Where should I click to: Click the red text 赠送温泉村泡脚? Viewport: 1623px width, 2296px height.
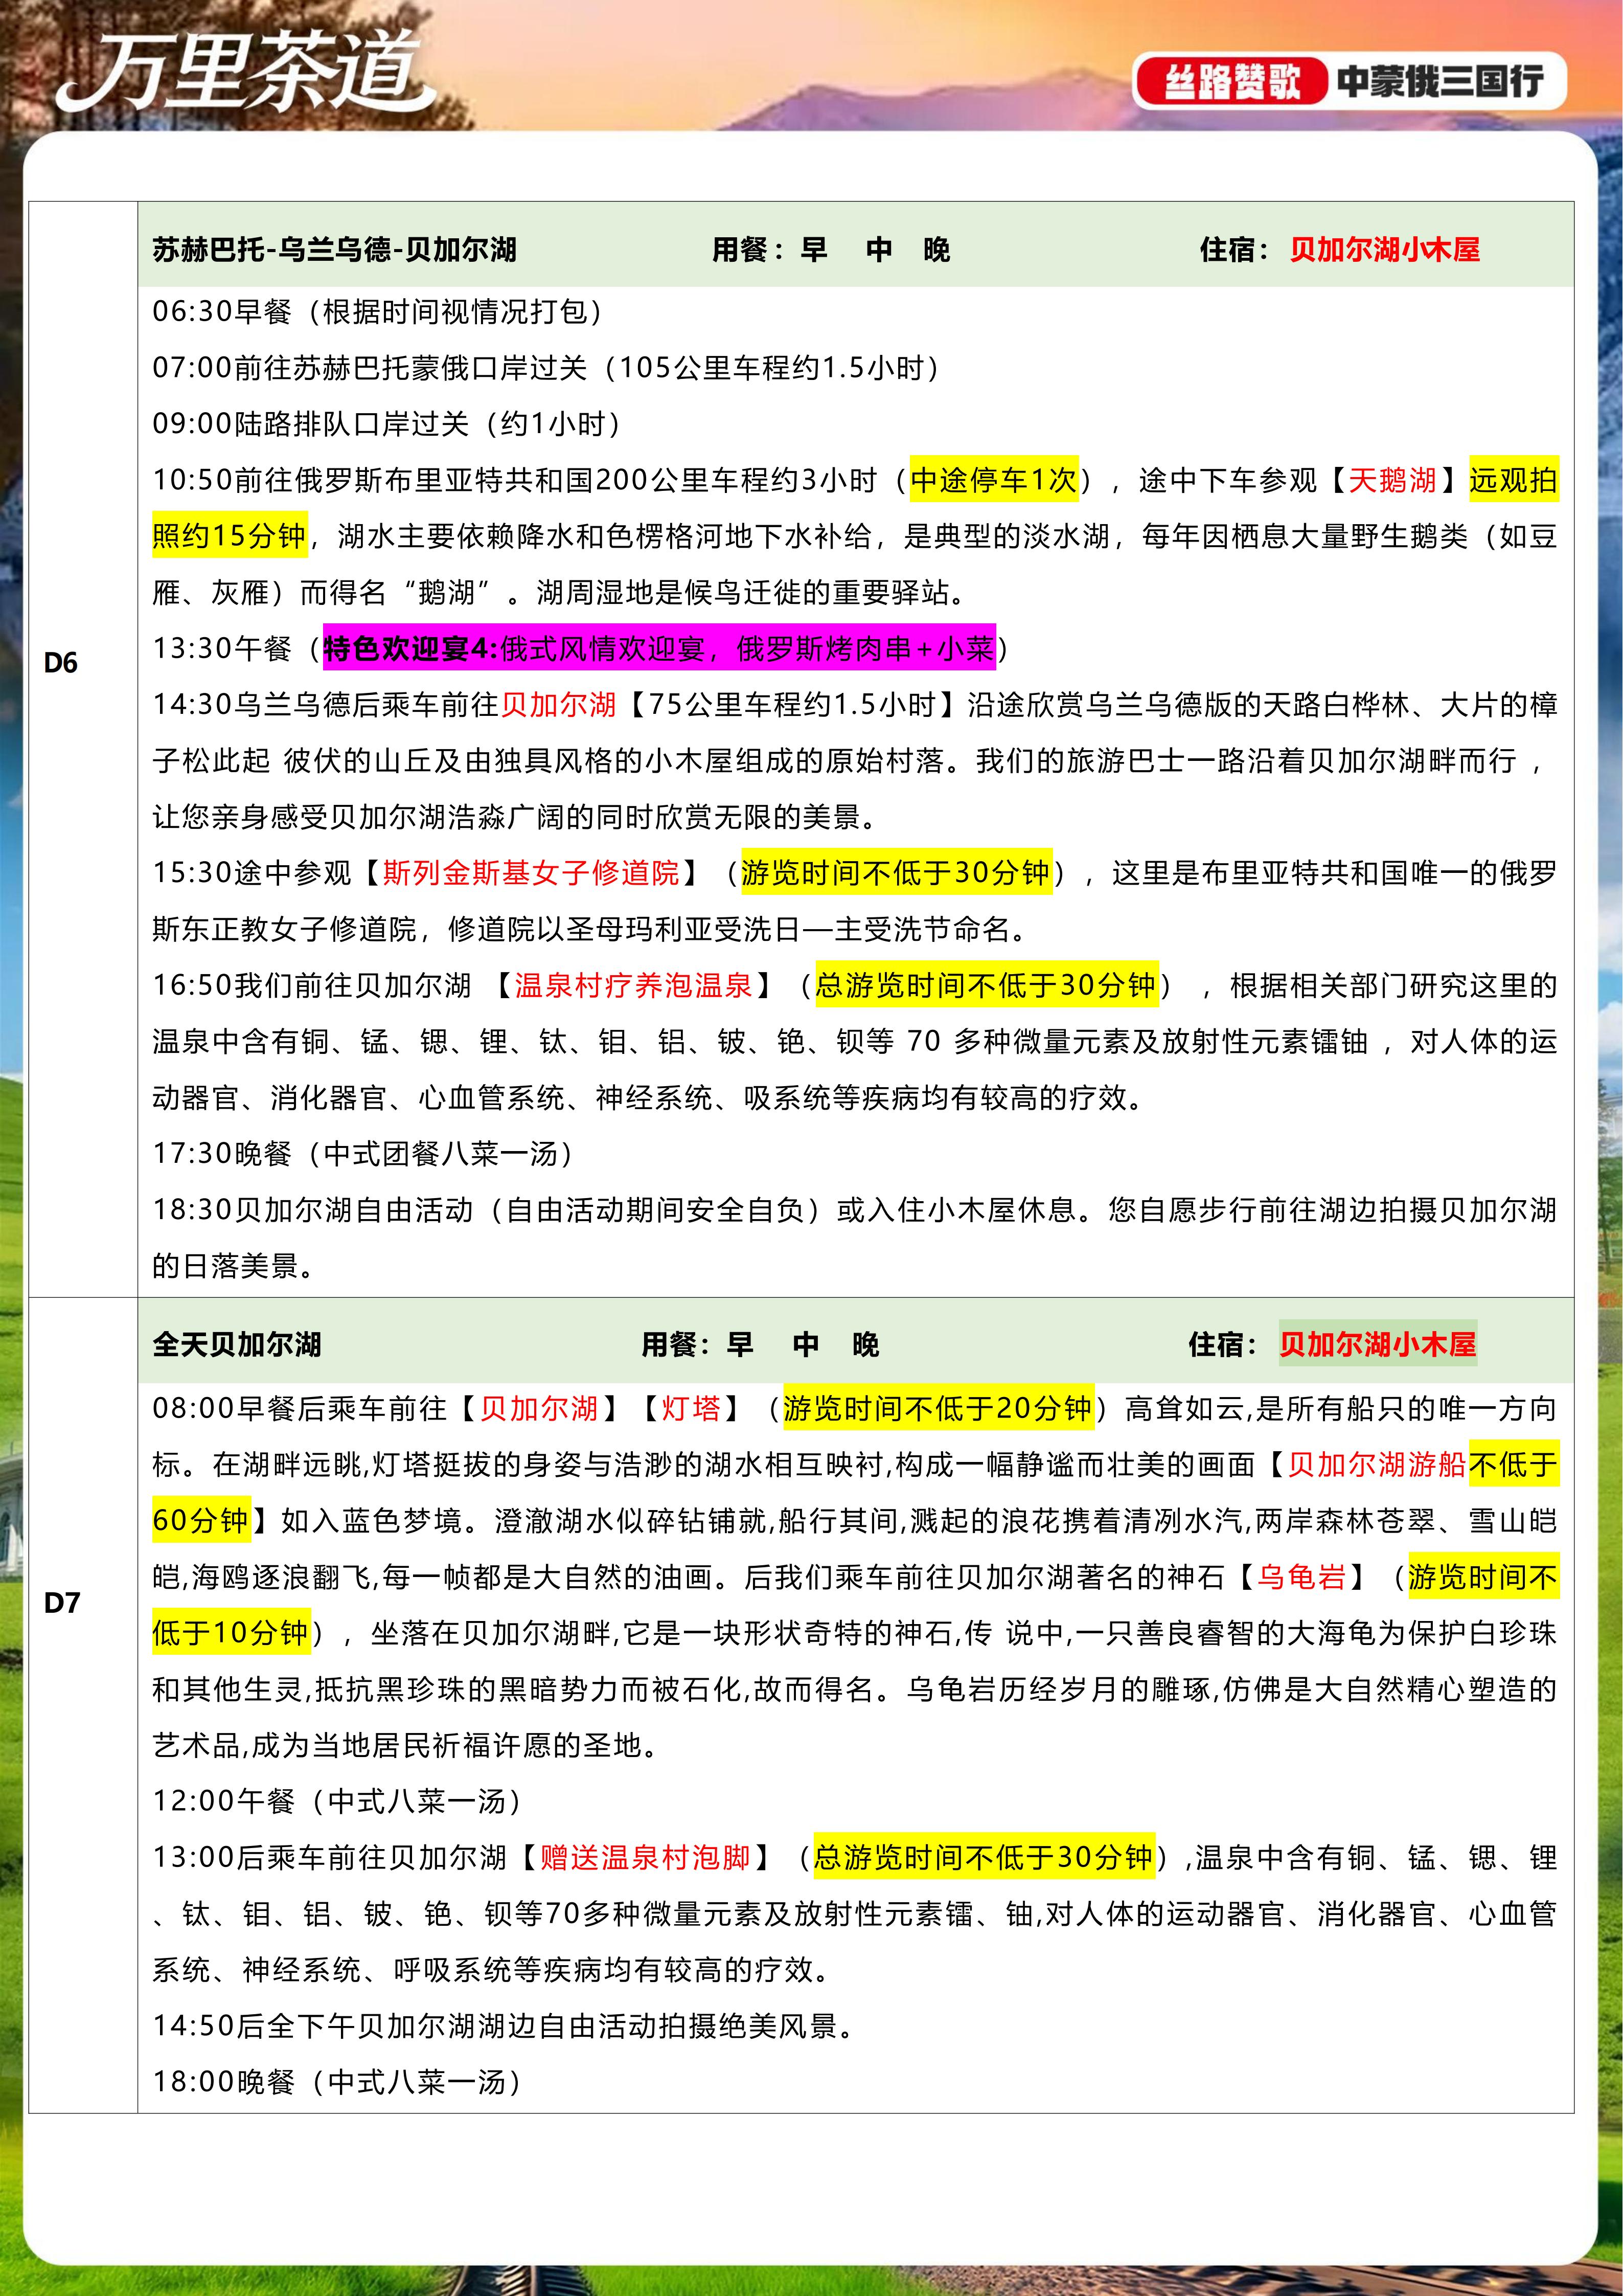(x=645, y=1858)
